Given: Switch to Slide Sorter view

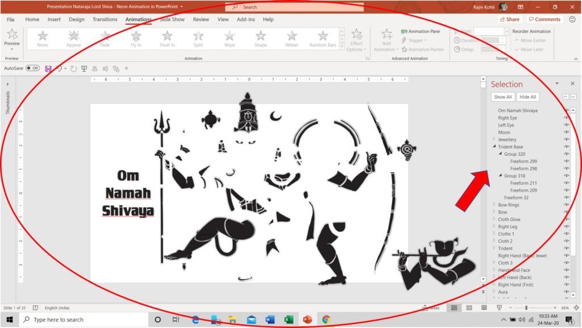Looking at the screenshot, I should 469,308.
